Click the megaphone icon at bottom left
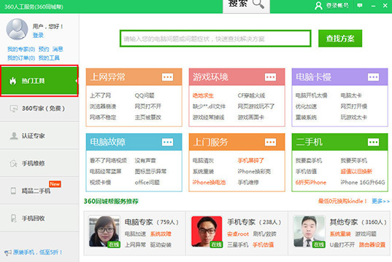The height and width of the screenshot is (262, 392). coord(8,253)
